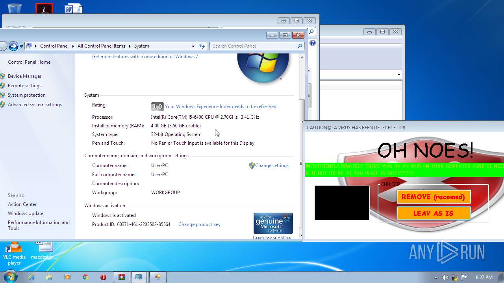Switch to the last taskbar application button
Screen dimensions: 504x283
pos(157,277)
